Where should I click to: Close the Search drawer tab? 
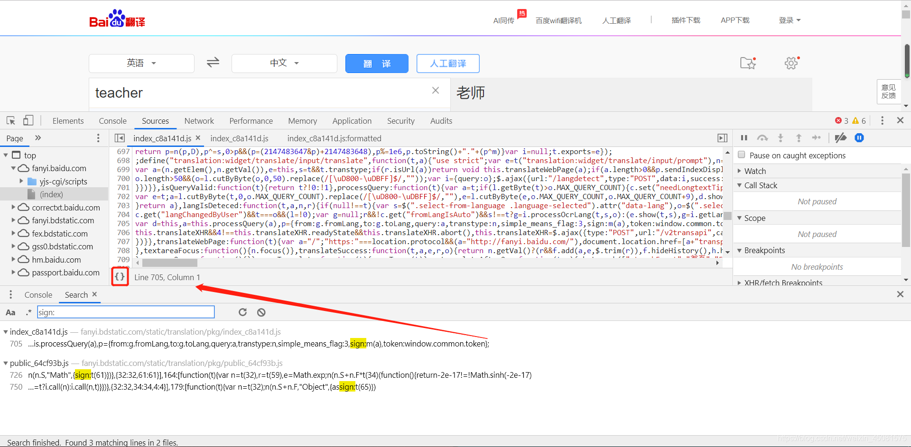point(94,294)
